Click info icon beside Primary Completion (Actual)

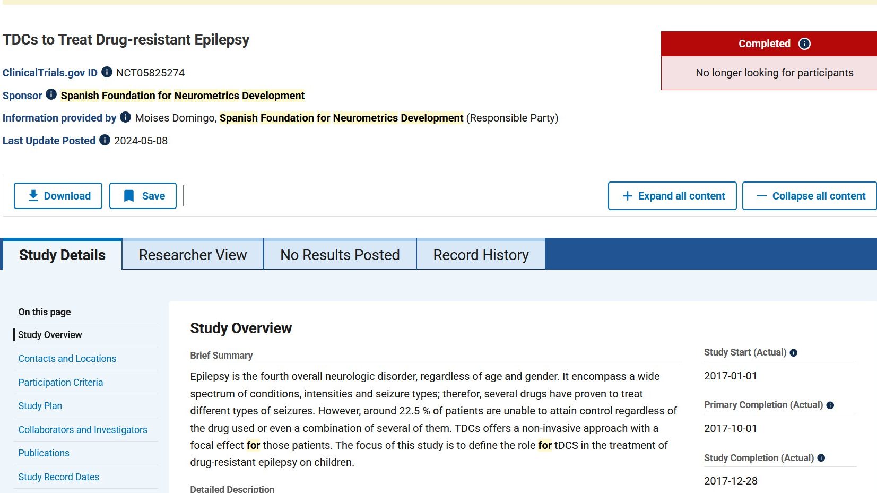click(x=830, y=405)
